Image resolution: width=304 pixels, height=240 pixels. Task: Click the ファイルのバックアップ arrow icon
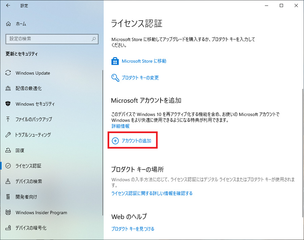[x=8, y=119]
